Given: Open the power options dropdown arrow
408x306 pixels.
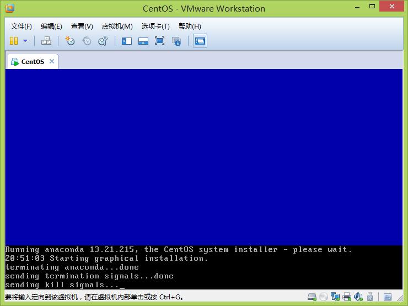Looking at the screenshot, I should tap(25, 41).
